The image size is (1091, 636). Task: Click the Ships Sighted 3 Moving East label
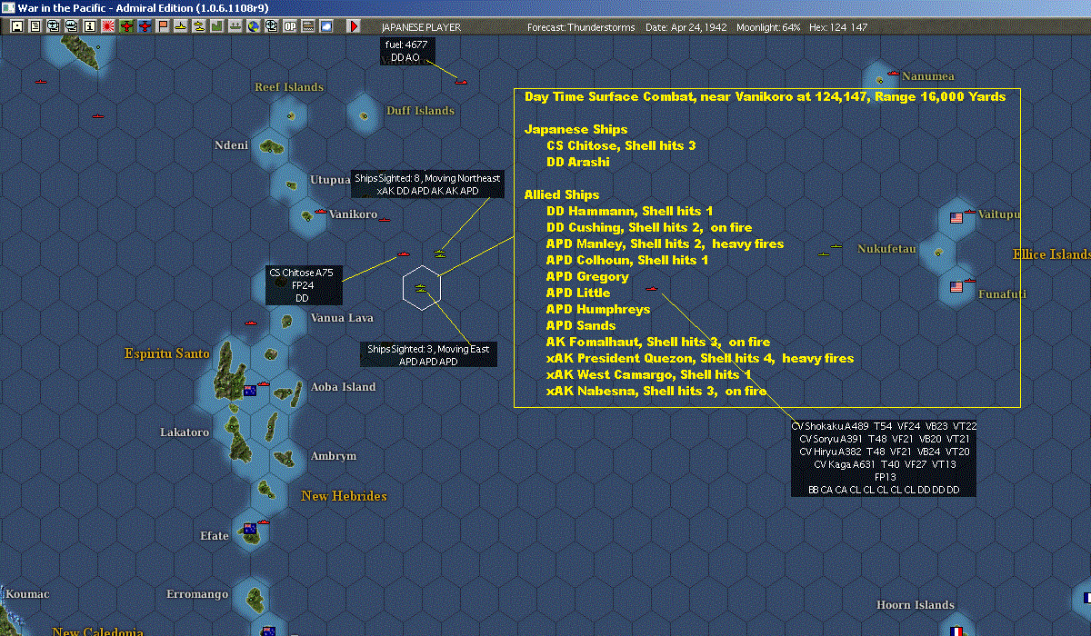[428, 354]
